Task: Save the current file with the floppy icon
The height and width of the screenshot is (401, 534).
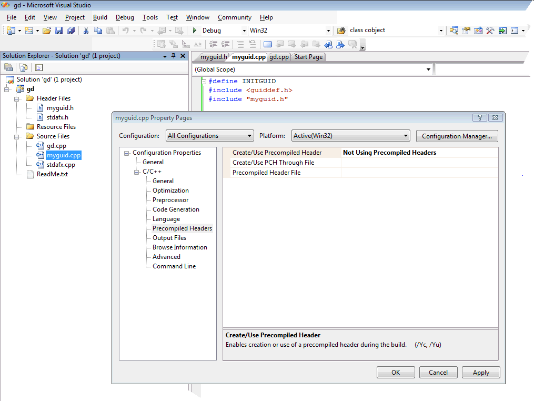Action: coord(59,31)
